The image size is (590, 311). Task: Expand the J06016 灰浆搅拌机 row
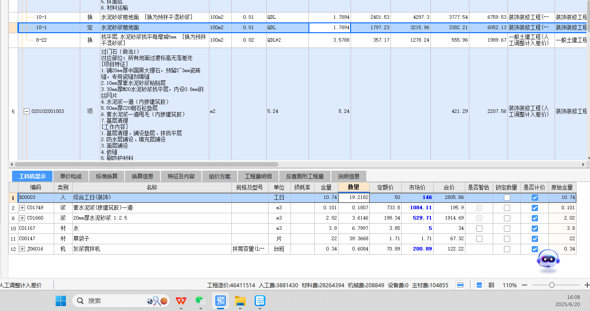pyautogui.click(x=22, y=249)
